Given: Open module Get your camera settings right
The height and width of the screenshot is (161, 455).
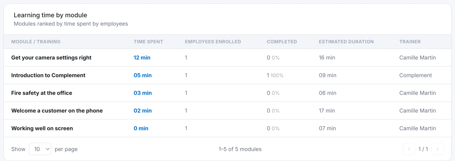Looking at the screenshot, I should pos(51,58).
